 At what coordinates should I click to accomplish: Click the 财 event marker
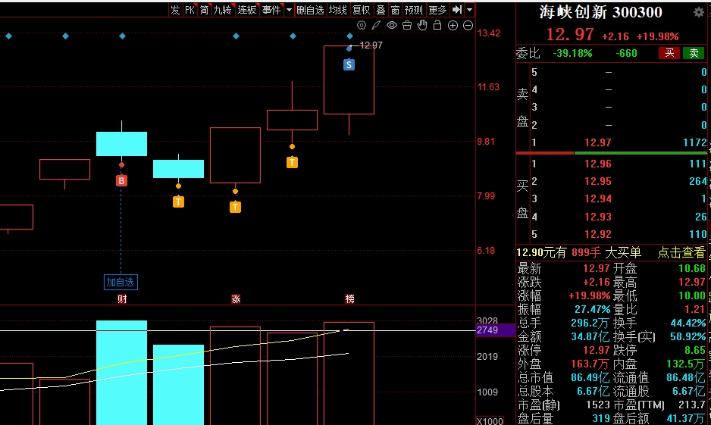pyautogui.click(x=122, y=299)
